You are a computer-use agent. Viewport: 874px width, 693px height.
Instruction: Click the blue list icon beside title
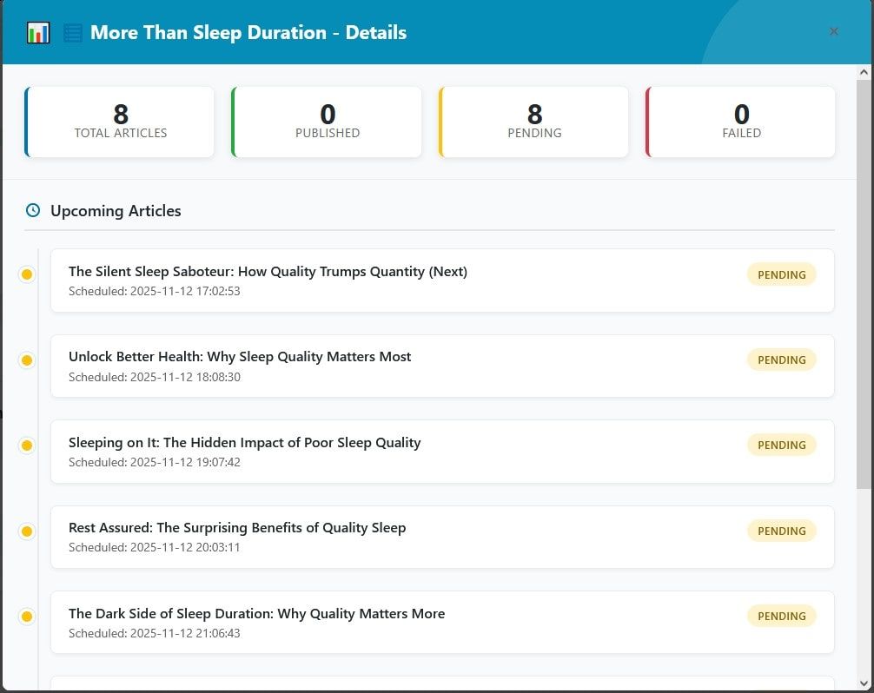[73, 33]
